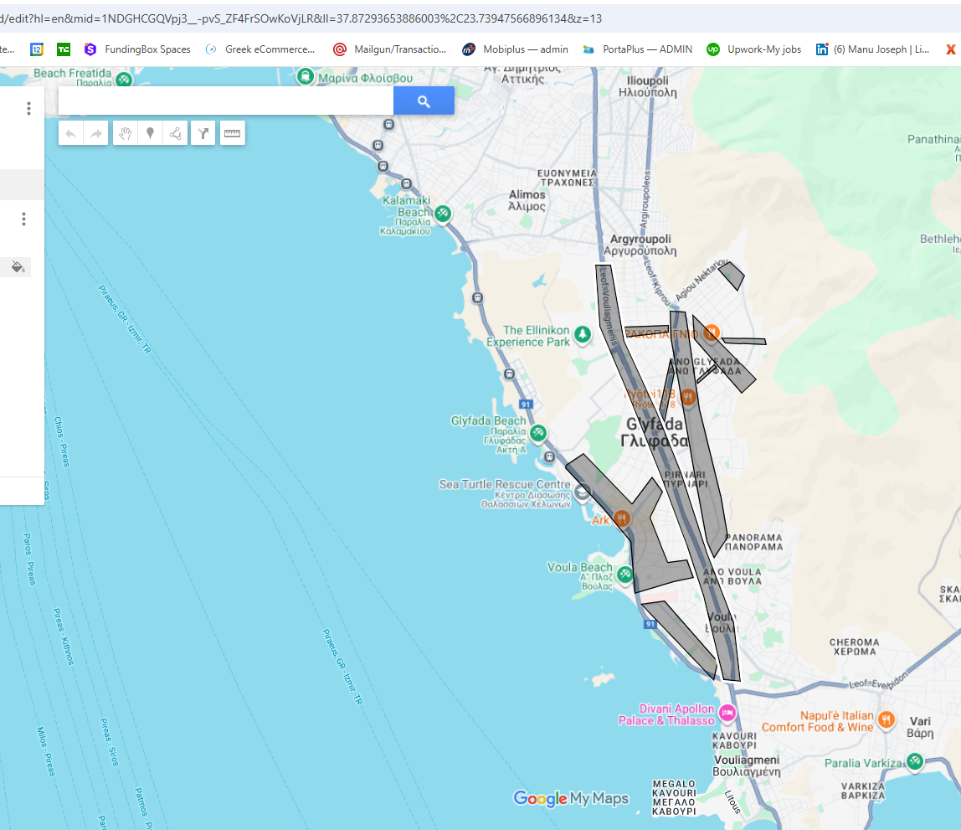This screenshot has width=961, height=830.
Task: Open the FundingBox Spaces bookmark
Action: click(138, 49)
